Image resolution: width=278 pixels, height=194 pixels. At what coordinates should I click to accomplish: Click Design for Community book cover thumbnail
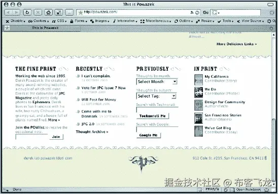tap(198, 105)
